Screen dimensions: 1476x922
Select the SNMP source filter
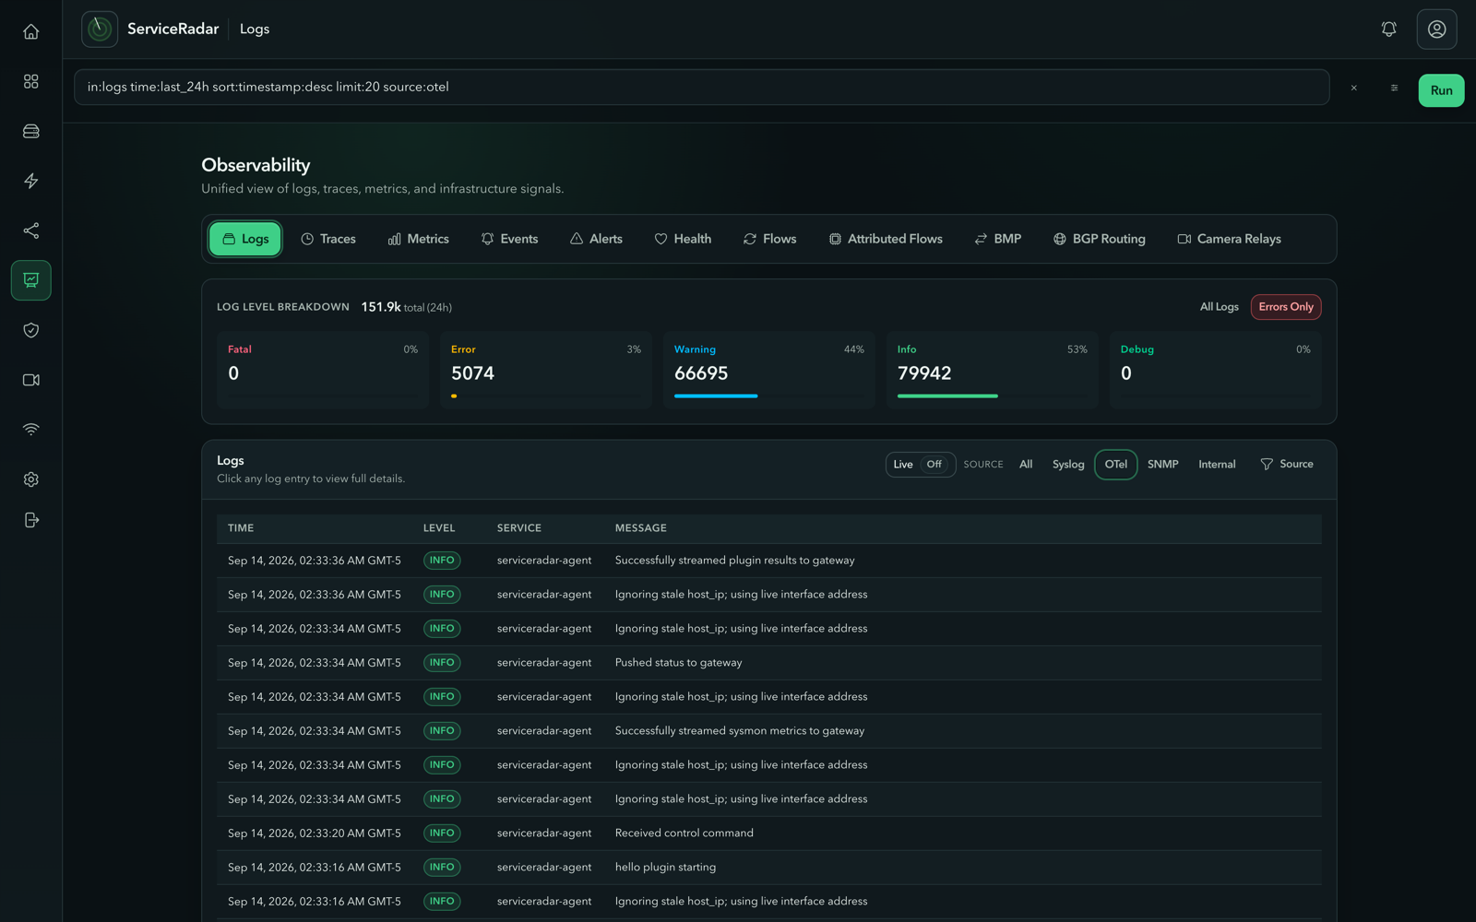pos(1162,464)
